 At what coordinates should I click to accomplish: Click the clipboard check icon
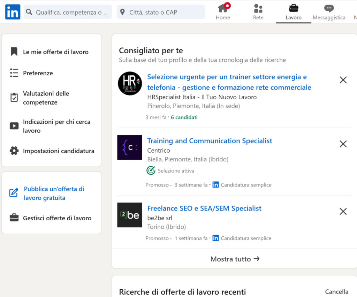point(14,97)
